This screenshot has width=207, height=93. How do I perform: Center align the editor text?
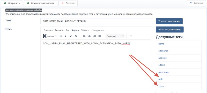pyautogui.click(x=89, y=36)
